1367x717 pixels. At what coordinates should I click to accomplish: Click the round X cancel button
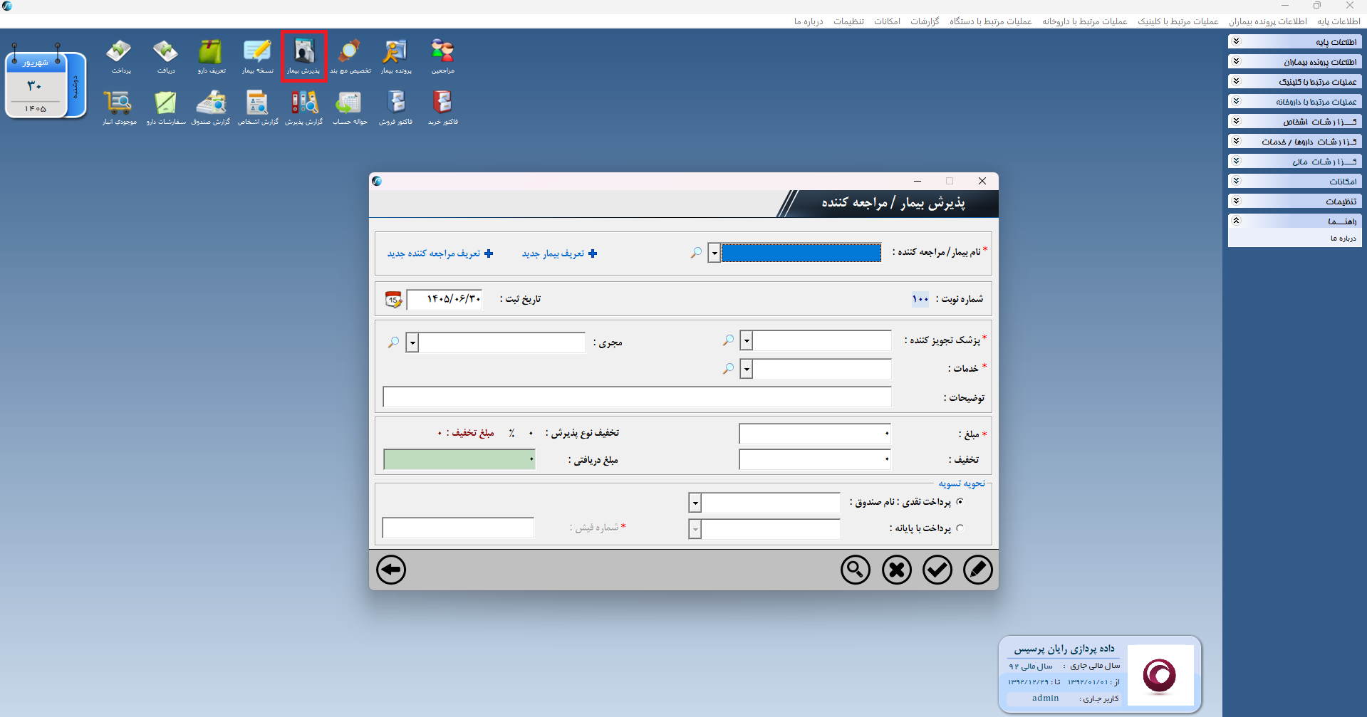pyautogui.click(x=896, y=570)
